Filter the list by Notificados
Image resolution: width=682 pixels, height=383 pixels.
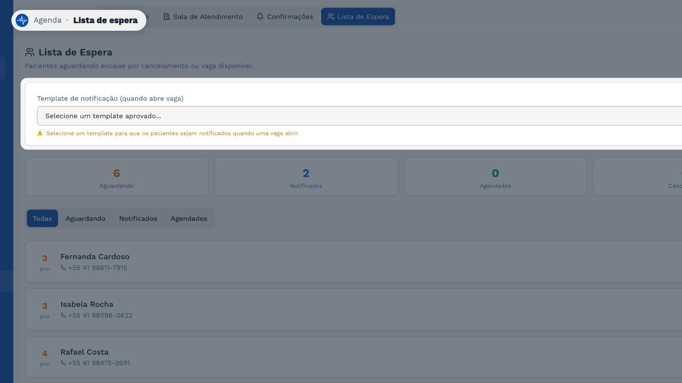[x=138, y=218]
